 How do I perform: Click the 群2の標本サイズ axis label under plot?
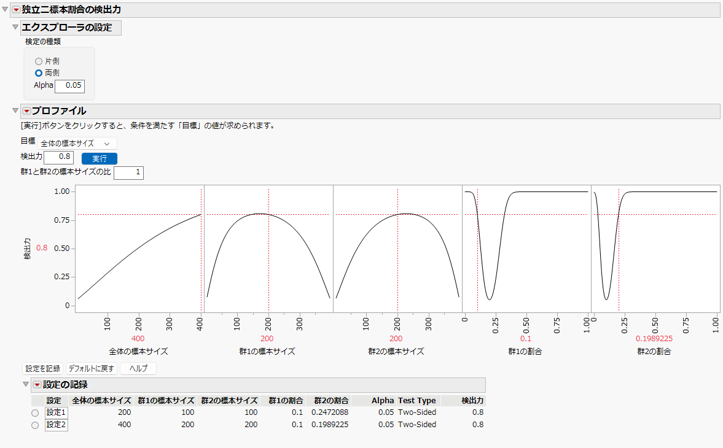pos(396,352)
